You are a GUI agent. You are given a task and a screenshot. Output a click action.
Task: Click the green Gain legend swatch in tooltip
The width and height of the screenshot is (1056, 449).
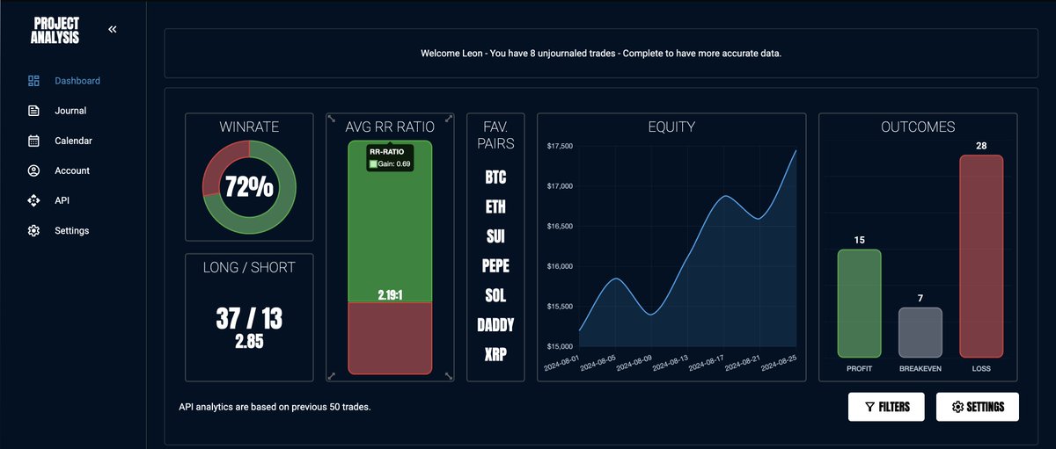click(x=373, y=164)
